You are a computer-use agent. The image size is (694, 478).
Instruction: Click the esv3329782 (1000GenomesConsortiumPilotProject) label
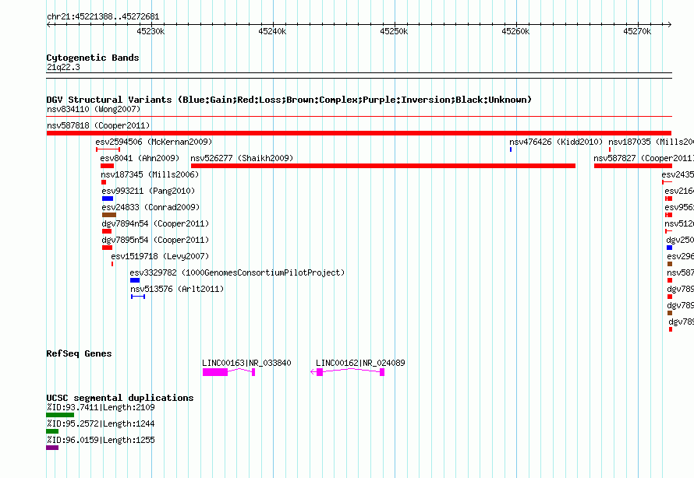coord(237,272)
